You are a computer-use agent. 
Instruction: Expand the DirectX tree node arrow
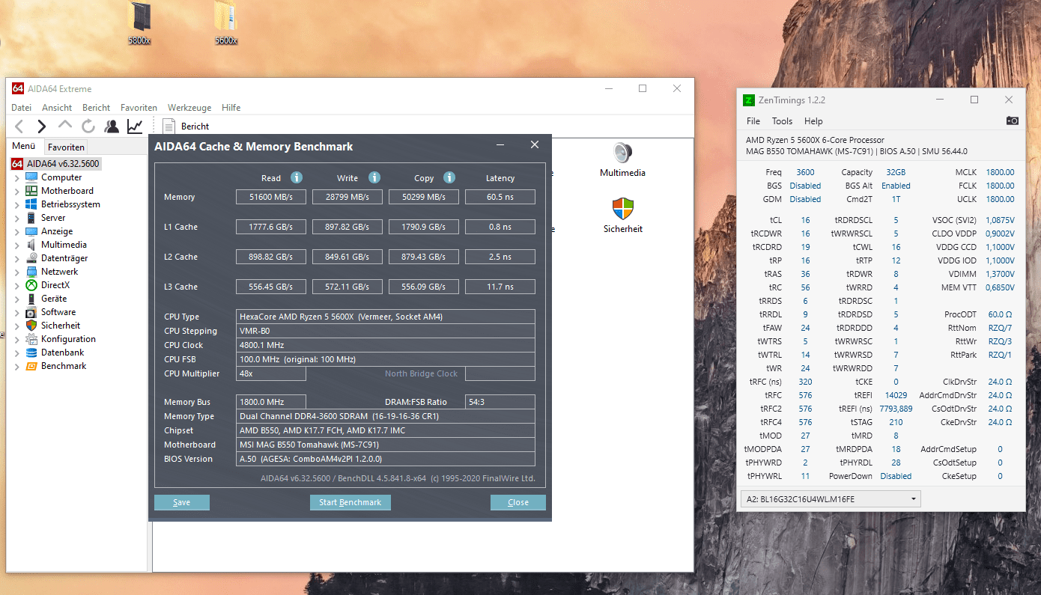tap(17, 285)
